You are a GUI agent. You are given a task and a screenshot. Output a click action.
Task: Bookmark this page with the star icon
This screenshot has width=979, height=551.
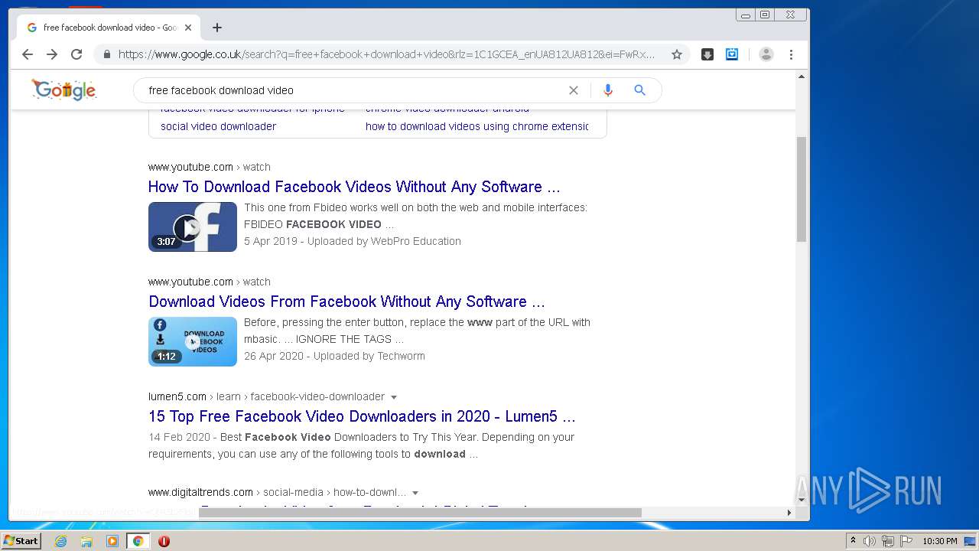coord(677,54)
